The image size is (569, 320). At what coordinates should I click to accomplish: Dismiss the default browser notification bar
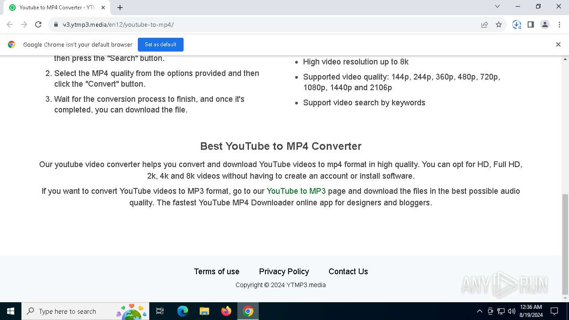[558, 44]
